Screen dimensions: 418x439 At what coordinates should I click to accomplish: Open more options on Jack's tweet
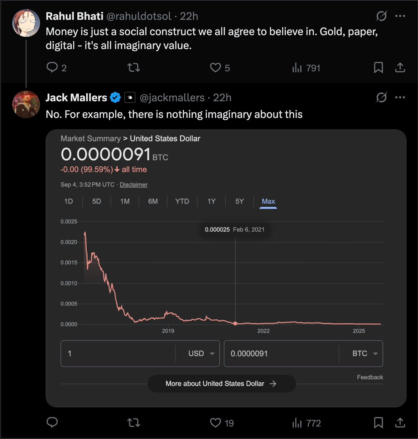[x=400, y=97]
